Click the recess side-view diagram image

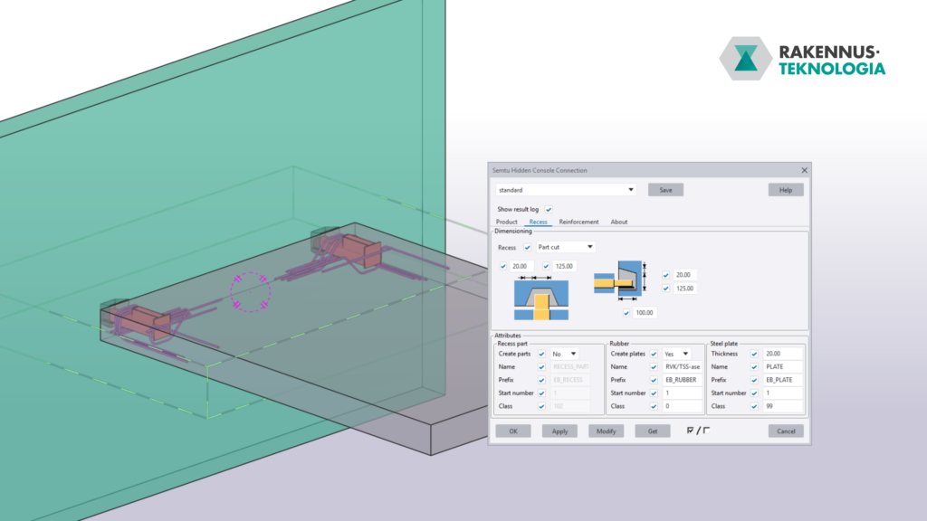(x=618, y=280)
